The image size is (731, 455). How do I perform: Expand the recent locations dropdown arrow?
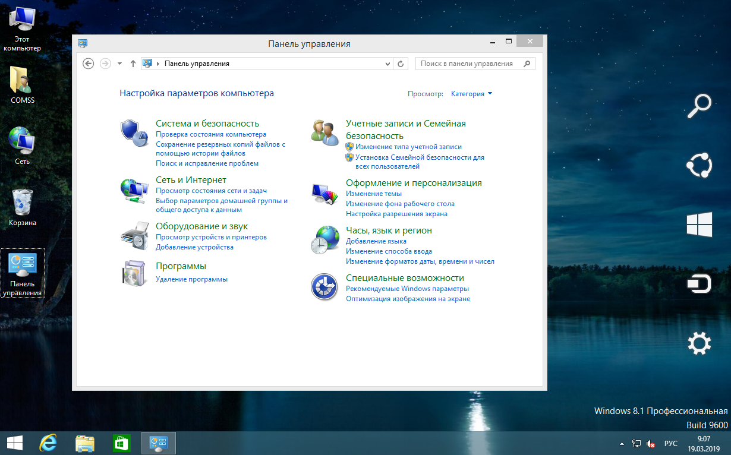pyautogui.click(x=119, y=64)
